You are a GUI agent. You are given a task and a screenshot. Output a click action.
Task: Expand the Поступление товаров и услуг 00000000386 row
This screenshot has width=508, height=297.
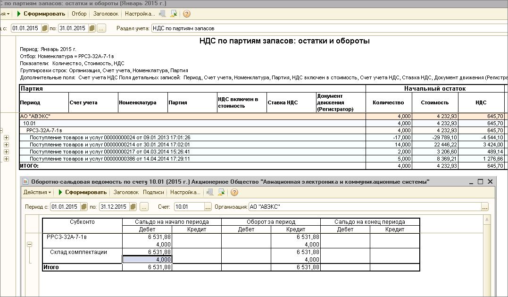coord(6,159)
